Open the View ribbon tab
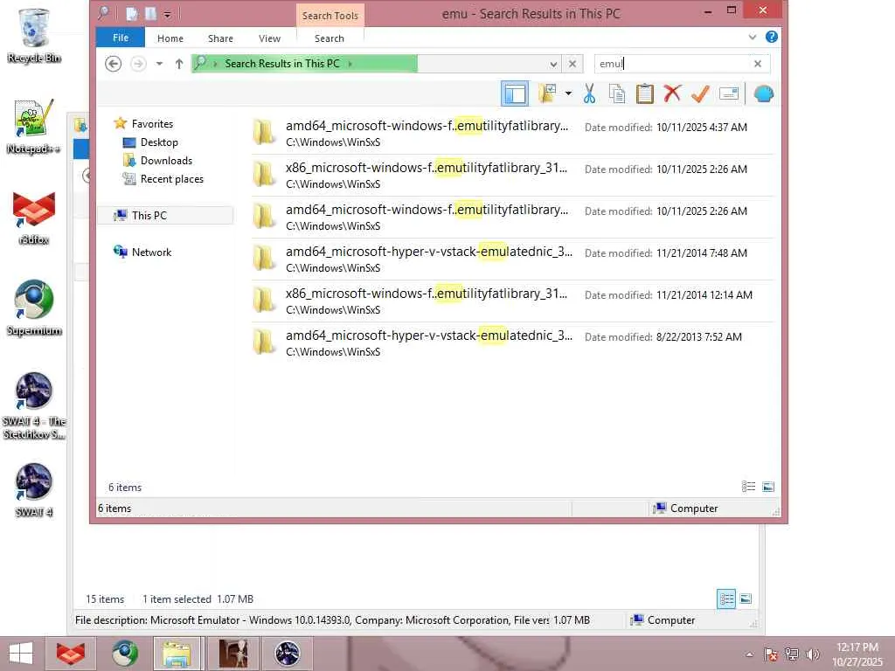Image resolution: width=895 pixels, height=671 pixels. 269,38
